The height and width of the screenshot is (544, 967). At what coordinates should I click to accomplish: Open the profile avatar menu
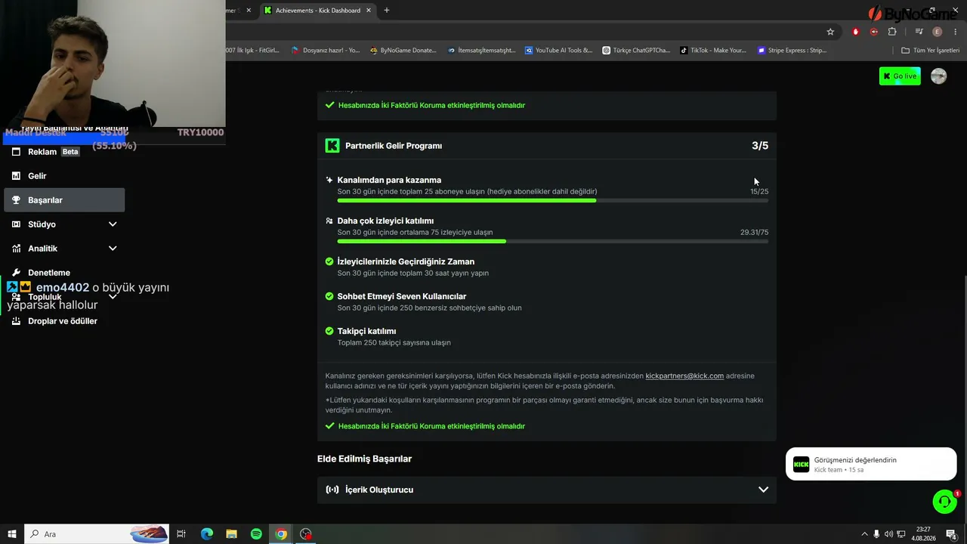click(x=938, y=76)
